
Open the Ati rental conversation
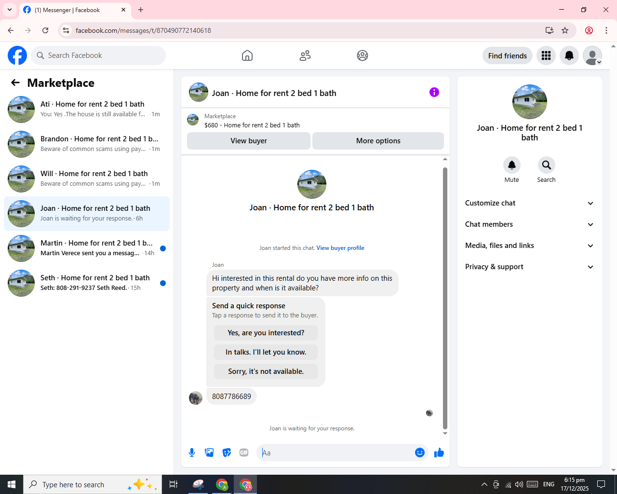(x=87, y=110)
